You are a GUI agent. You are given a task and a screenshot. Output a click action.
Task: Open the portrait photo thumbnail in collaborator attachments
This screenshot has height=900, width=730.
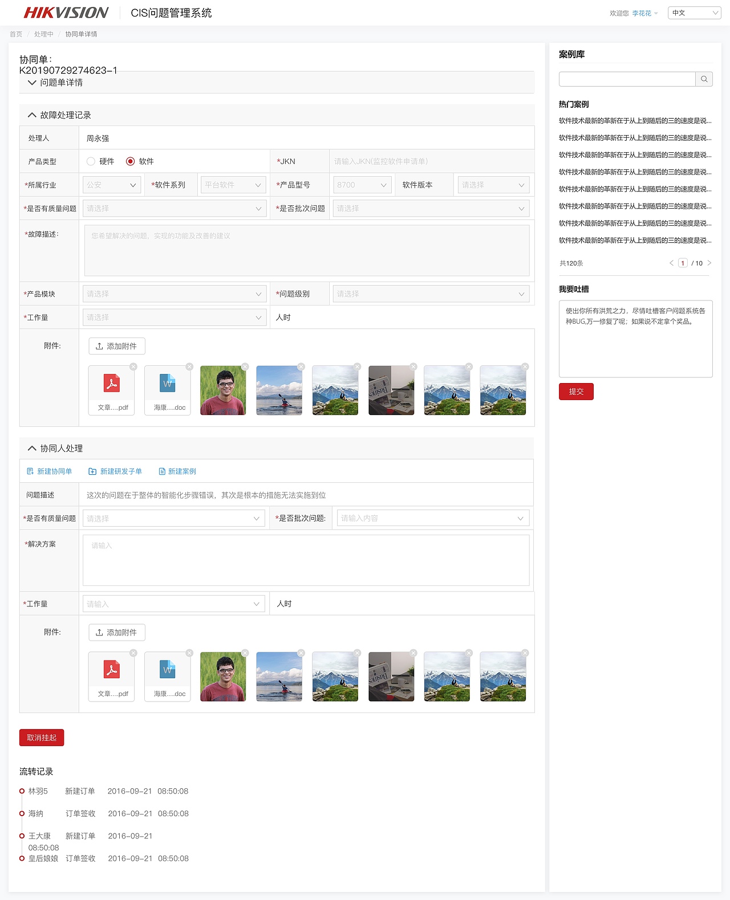click(223, 677)
